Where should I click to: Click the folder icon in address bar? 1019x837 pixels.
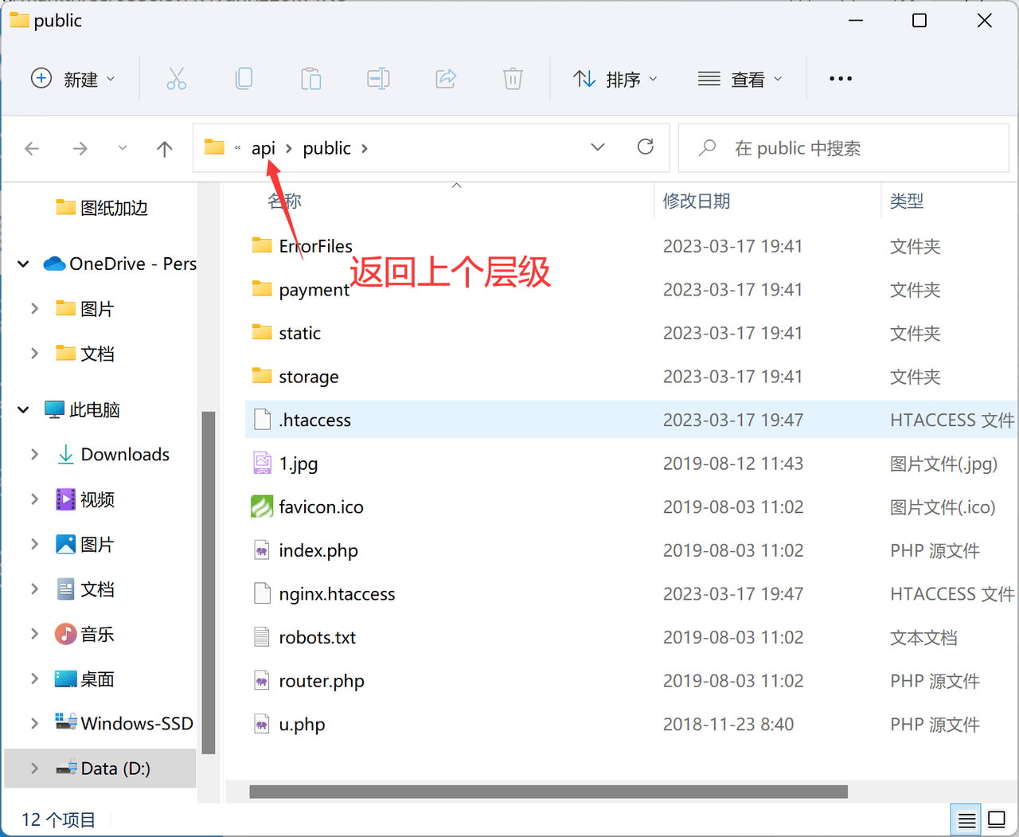(214, 147)
